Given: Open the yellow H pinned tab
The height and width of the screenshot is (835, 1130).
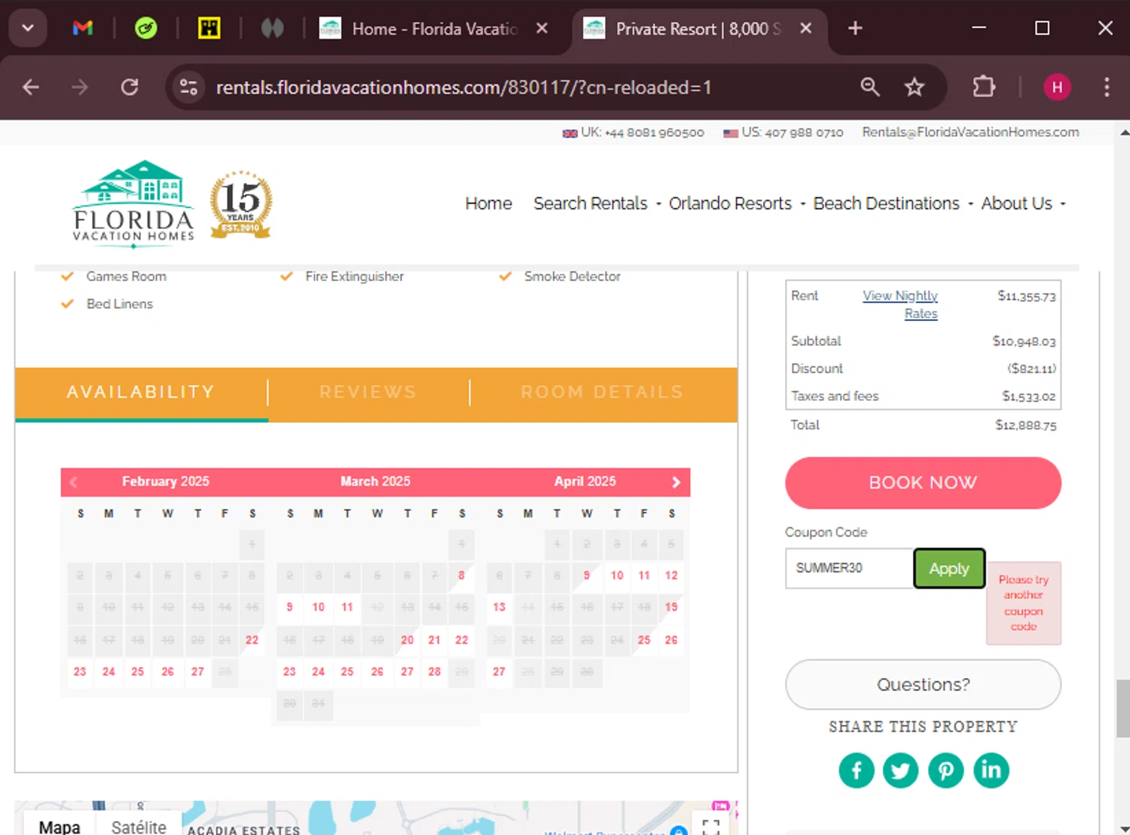Looking at the screenshot, I should click(x=209, y=29).
